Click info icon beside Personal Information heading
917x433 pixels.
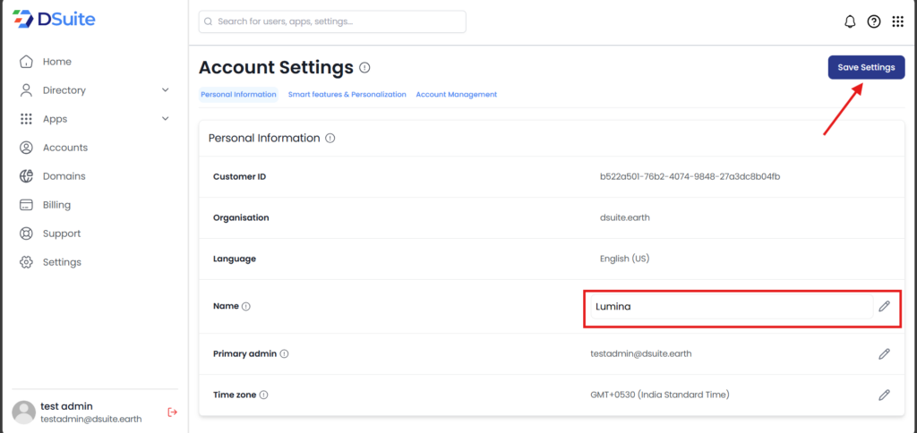pos(330,139)
